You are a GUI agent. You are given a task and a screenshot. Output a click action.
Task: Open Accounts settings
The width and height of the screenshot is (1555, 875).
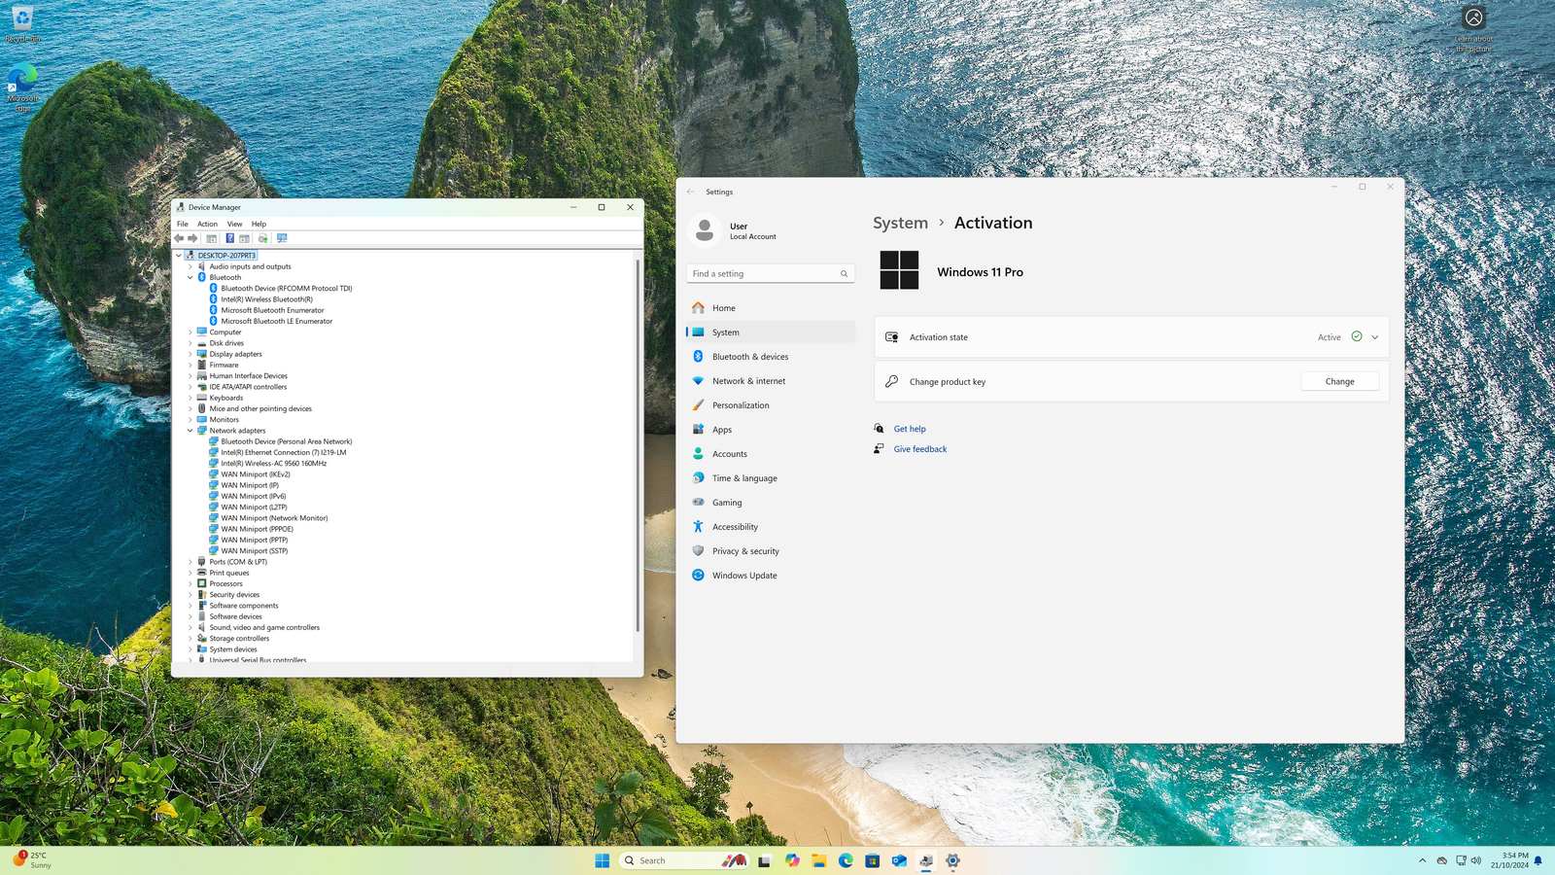[771, 454]
